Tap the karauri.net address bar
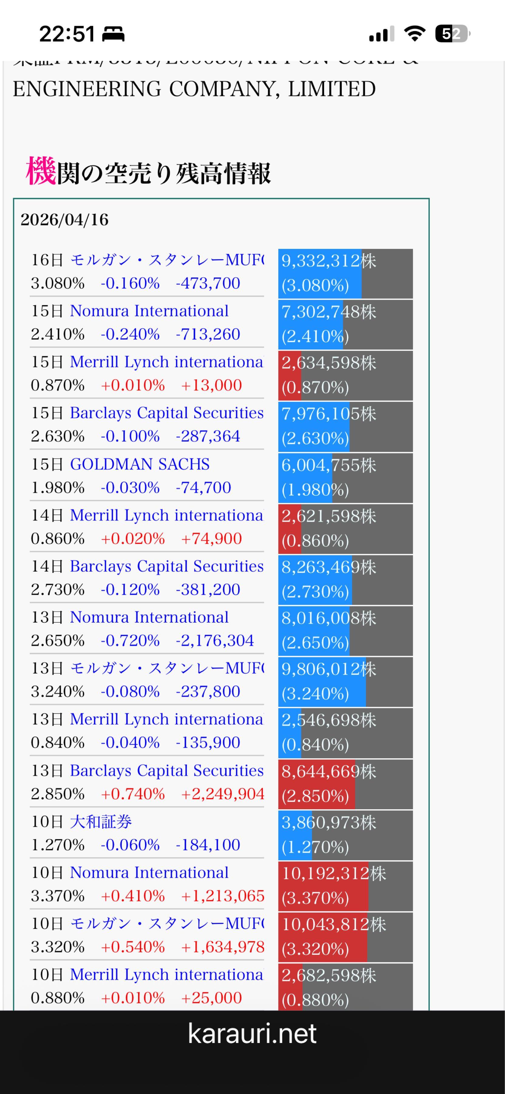 pyautogui.click(x=252, y=1033)
